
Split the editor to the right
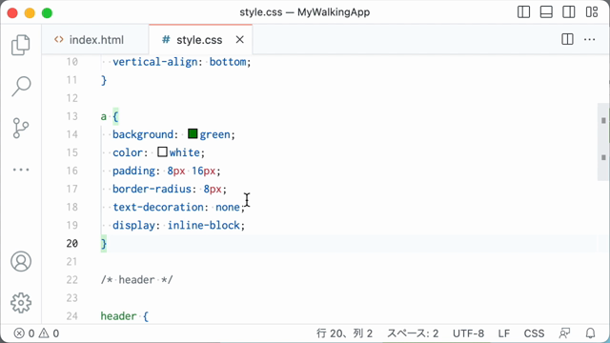(x=567, y=39)
